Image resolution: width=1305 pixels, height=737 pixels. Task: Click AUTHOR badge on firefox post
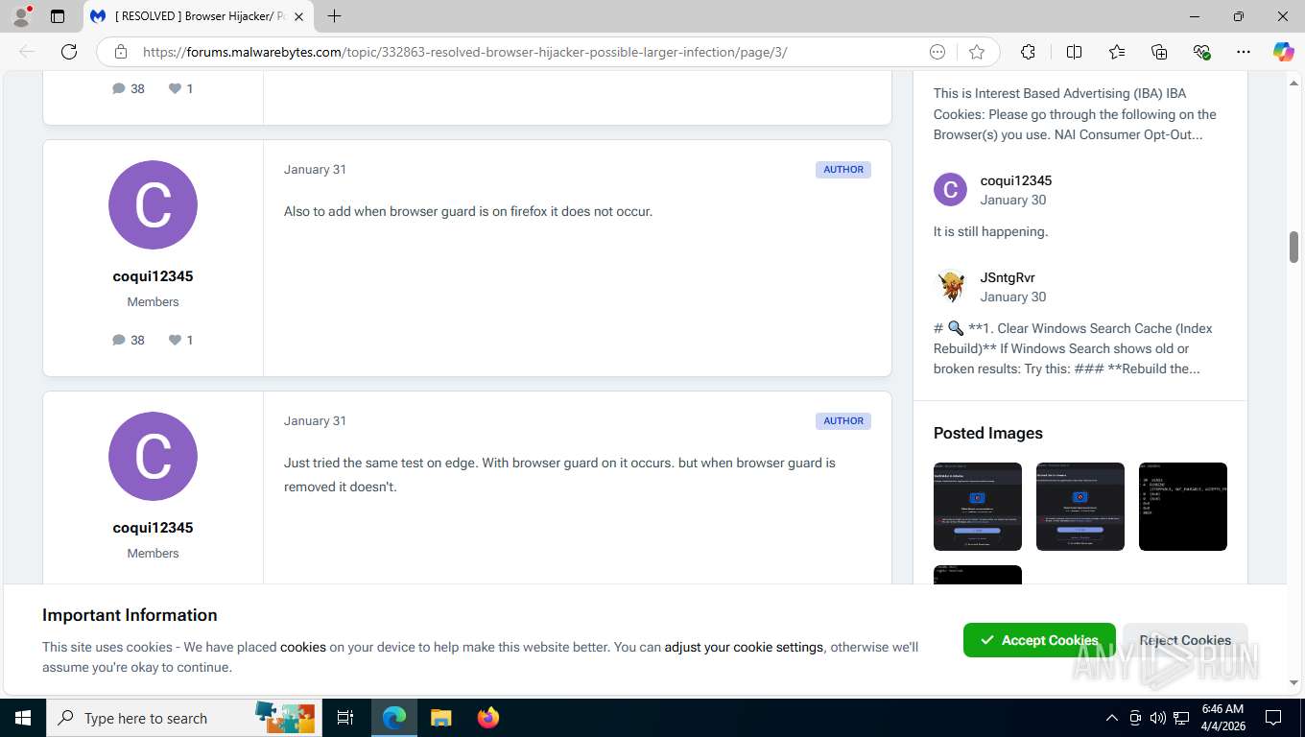[843, 169]
